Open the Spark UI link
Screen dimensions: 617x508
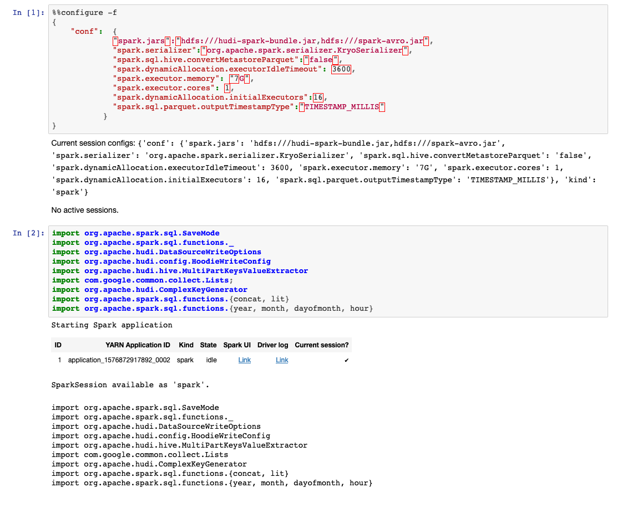point(244,360)
